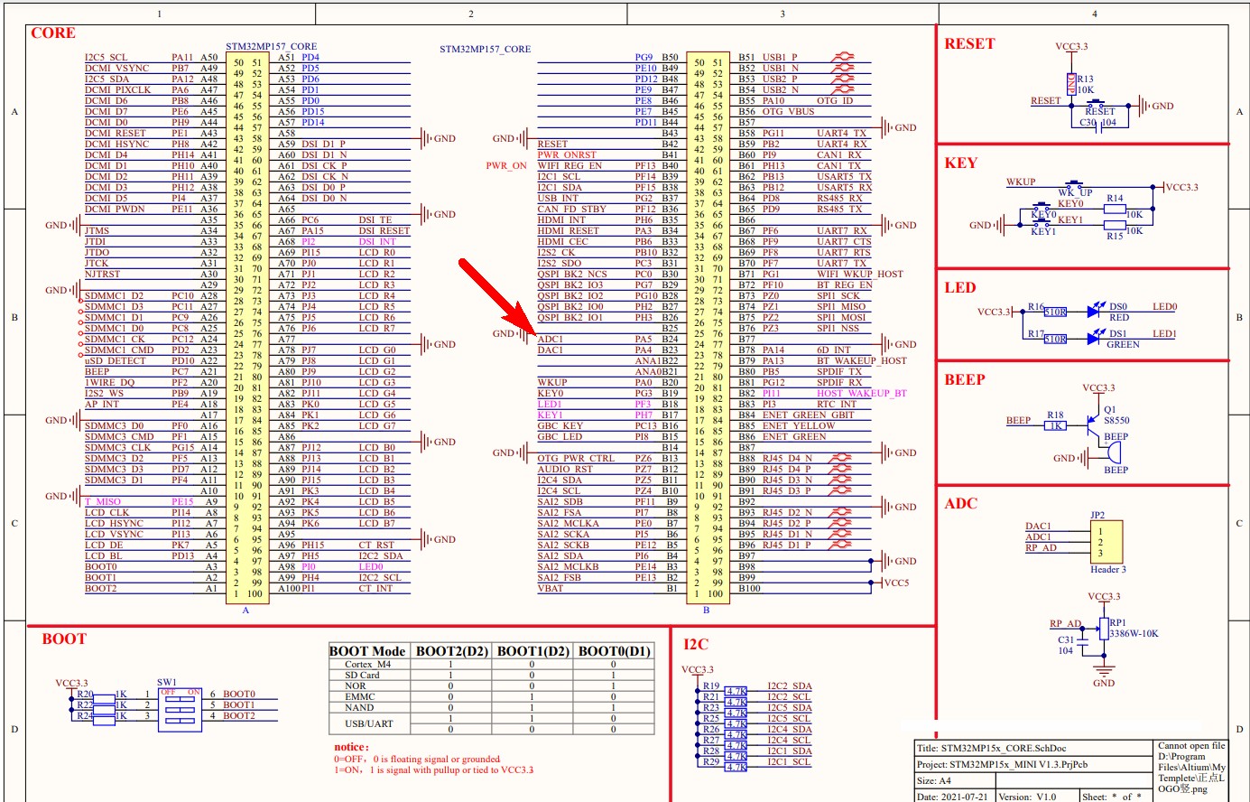Viewport: 1250px width, 802px height.
Task: Select the GND symbol below potentiometer RP1
Action: pos(1103,669)
